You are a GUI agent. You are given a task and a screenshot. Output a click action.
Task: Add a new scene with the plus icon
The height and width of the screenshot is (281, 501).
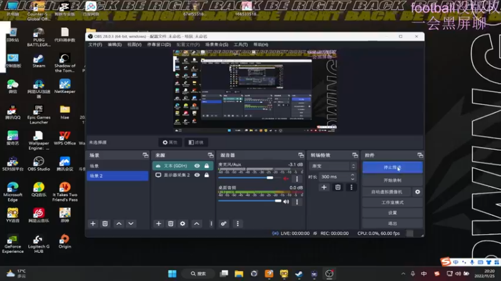tap(93, 224)
